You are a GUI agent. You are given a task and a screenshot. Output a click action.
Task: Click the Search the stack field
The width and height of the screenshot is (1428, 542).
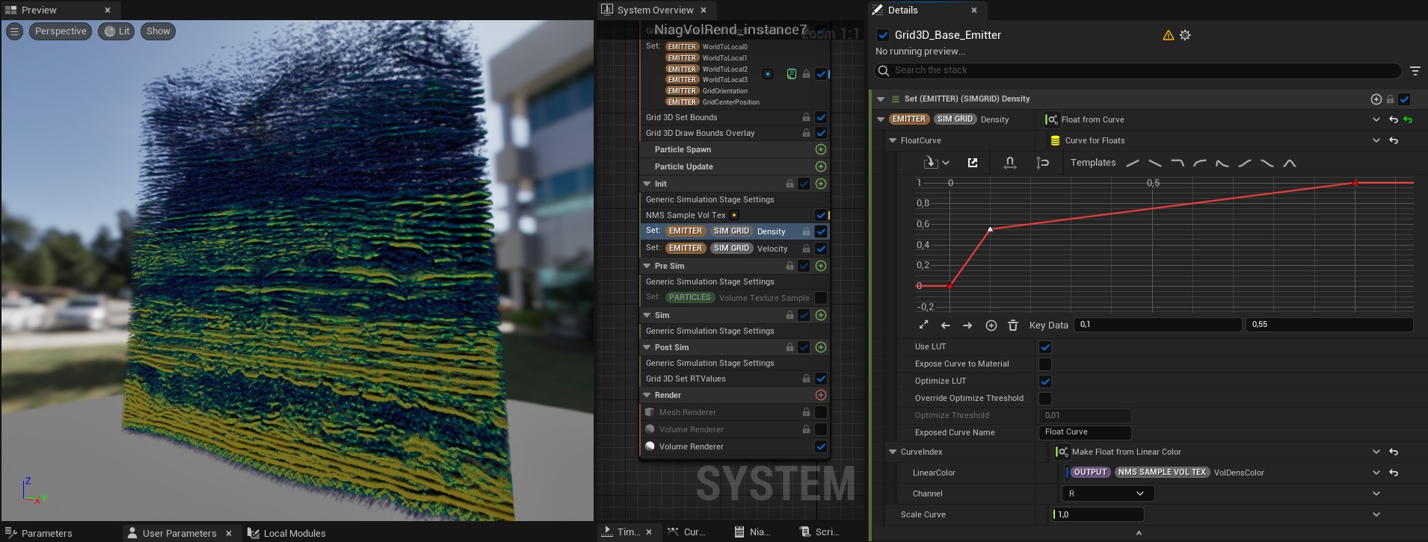coord(1138,70)
